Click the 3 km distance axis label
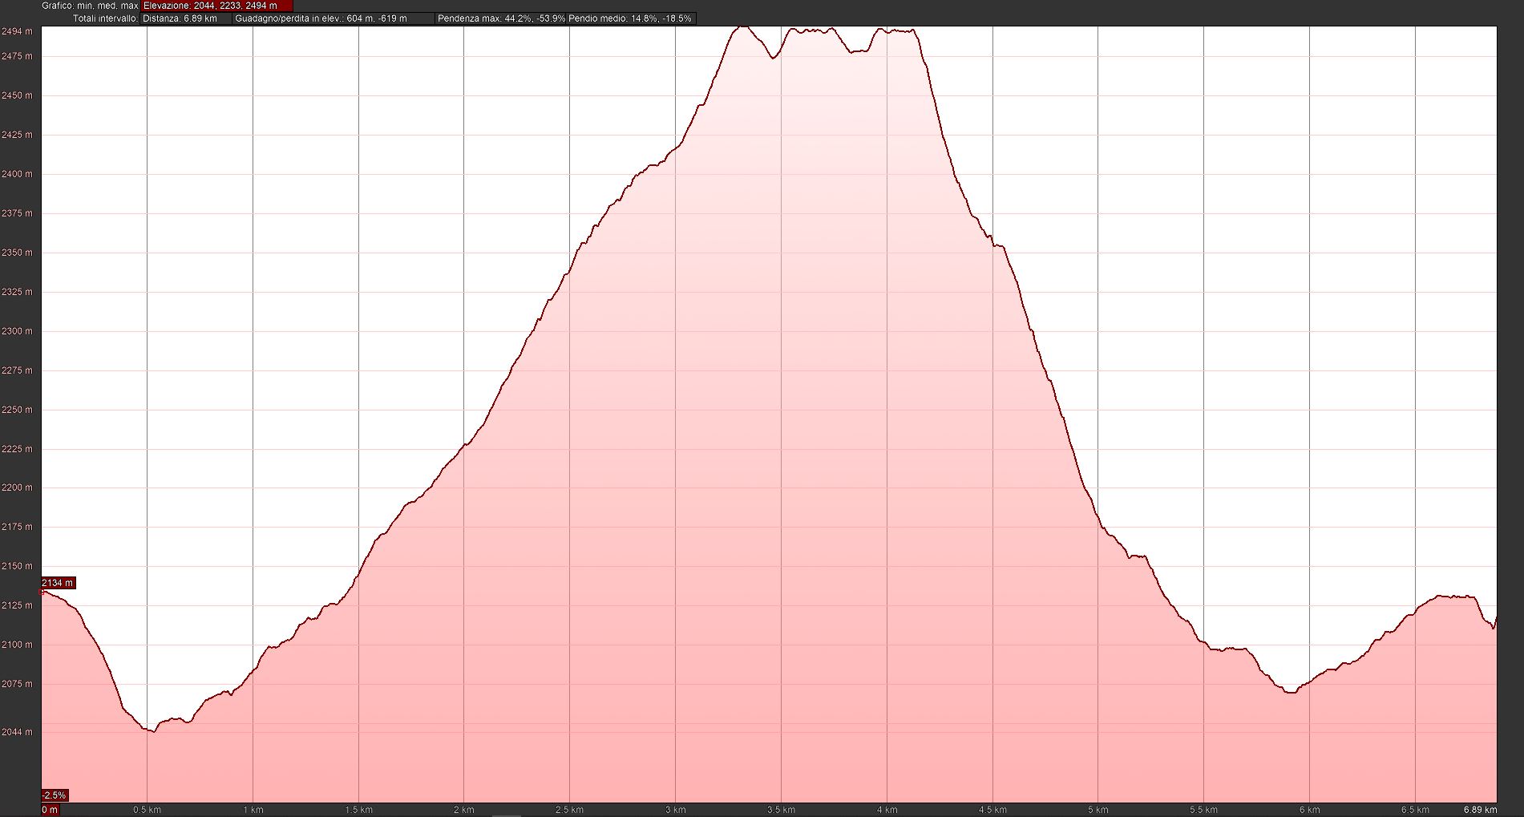 tap(675, 810)
